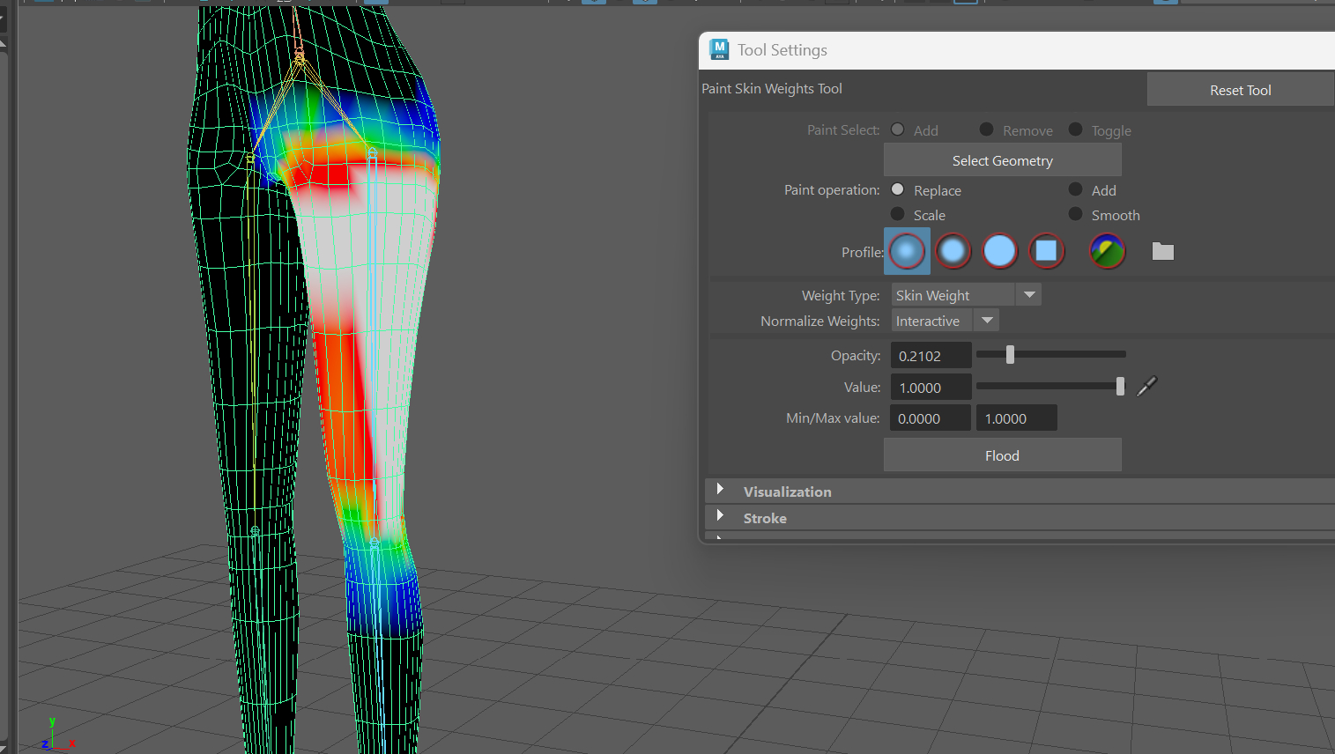This screenshot has height=754, width=1335.
Task: Select the Scale paint operation
Action: 898,214
